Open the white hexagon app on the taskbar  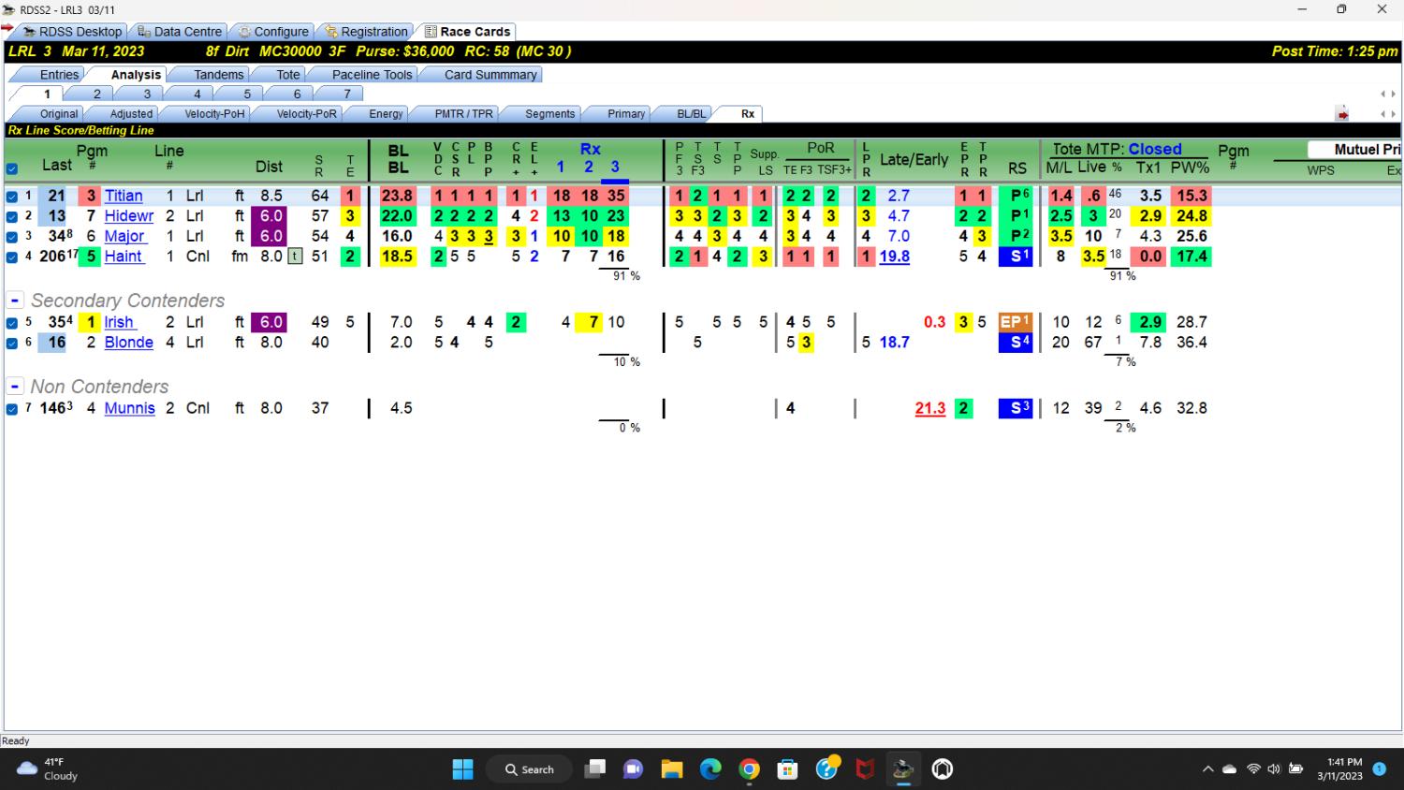[x=943, y=769]
